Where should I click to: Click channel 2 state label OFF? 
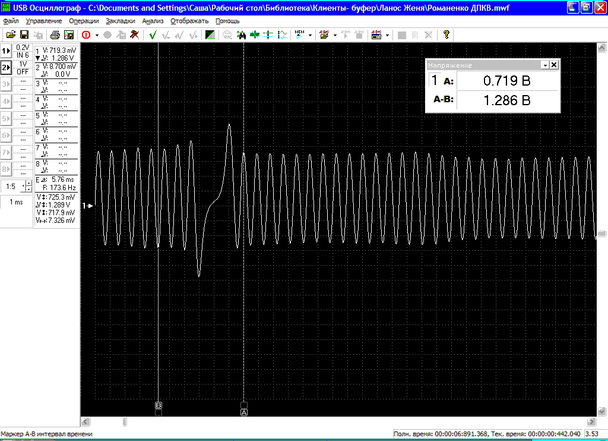23,72
